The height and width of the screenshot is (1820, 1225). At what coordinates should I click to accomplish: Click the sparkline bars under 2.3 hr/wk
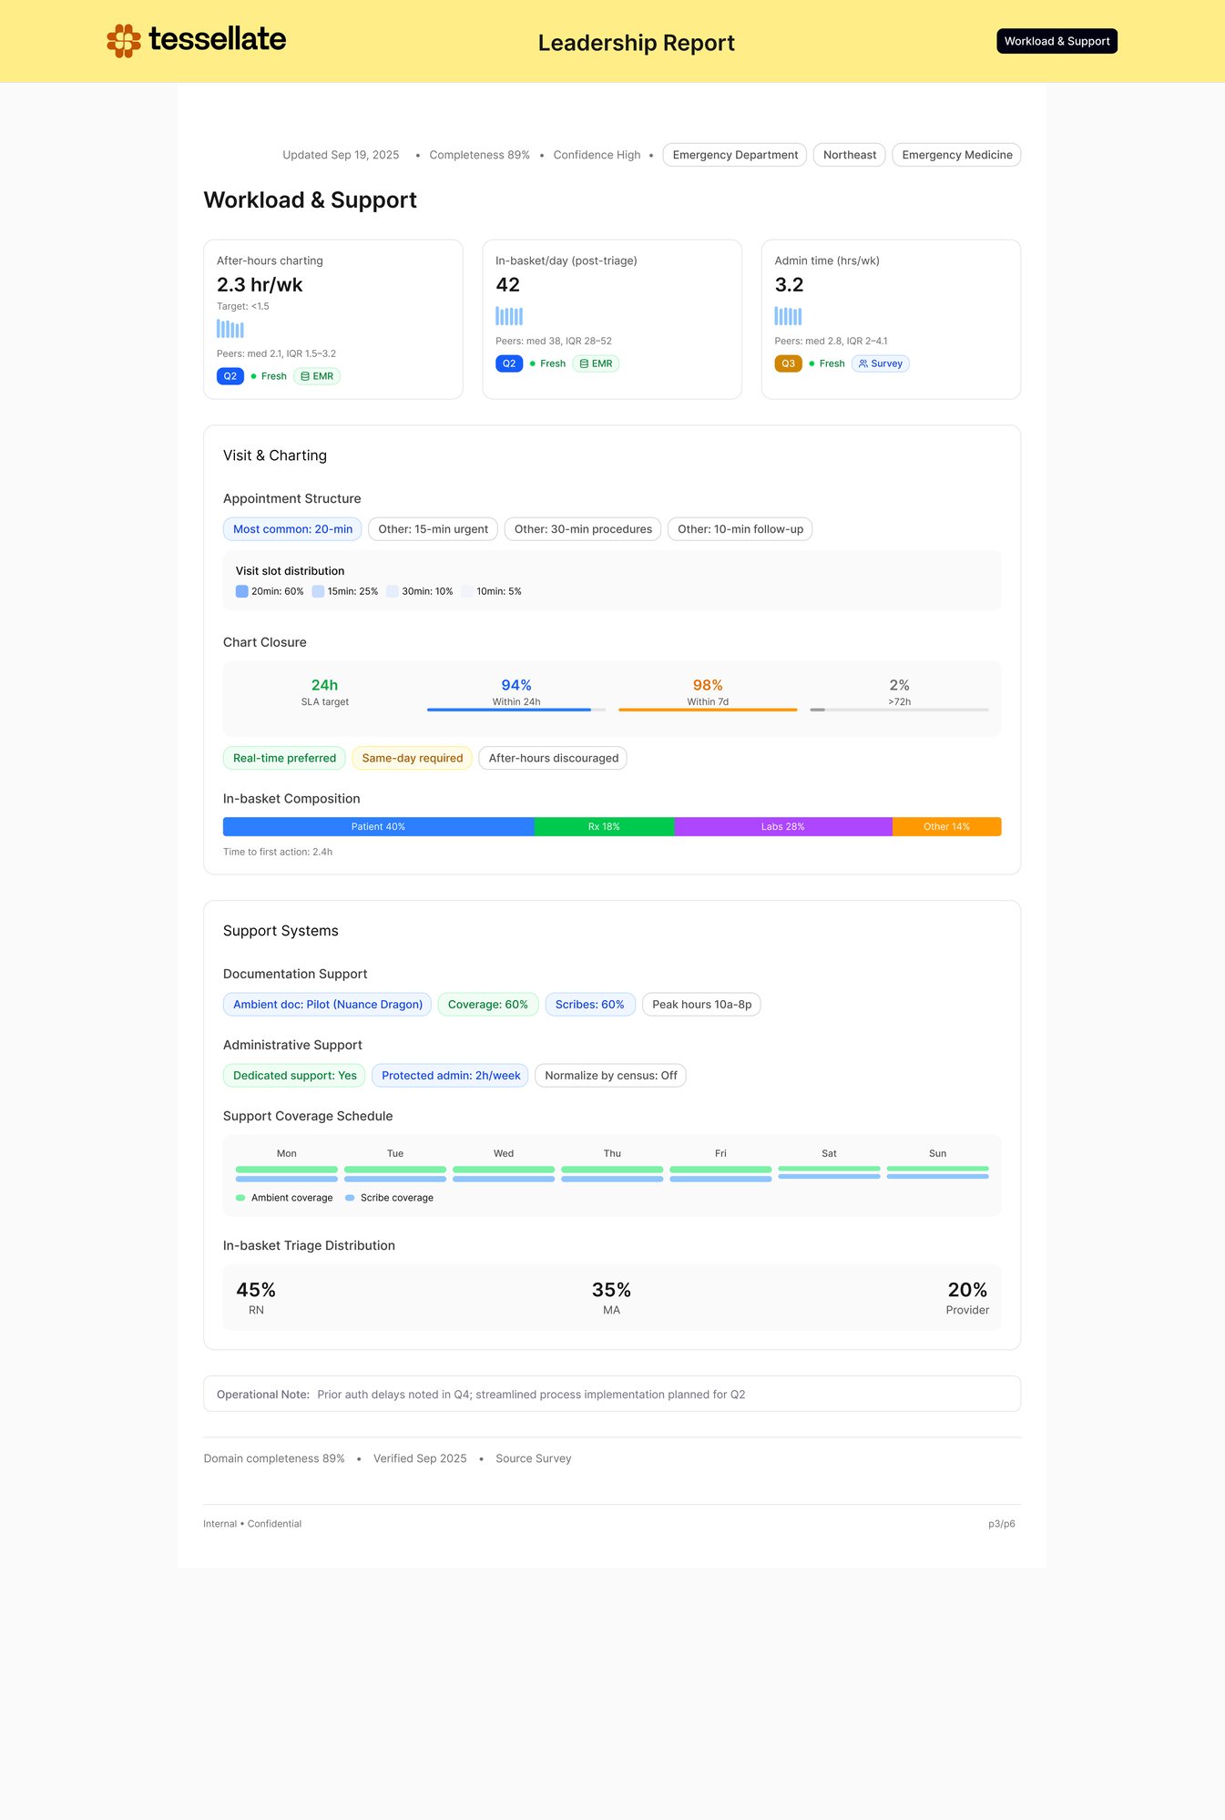click(x=230, y=329)
